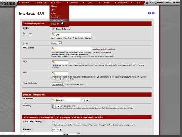Open the Status menu
The image size is (182, 137).
[x=106, y=3]
